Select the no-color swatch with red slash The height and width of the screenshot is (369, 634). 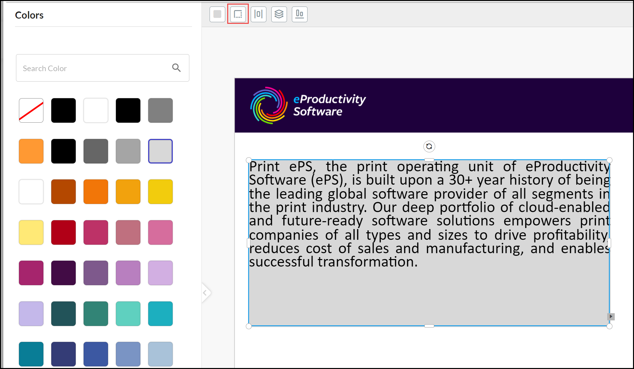click(31, 110)
